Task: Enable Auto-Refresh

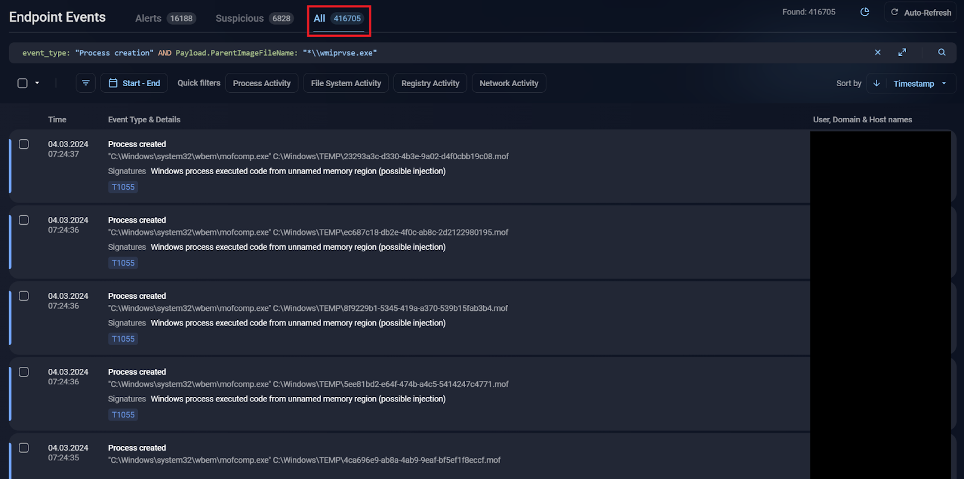Action: (x=921, y=12)
